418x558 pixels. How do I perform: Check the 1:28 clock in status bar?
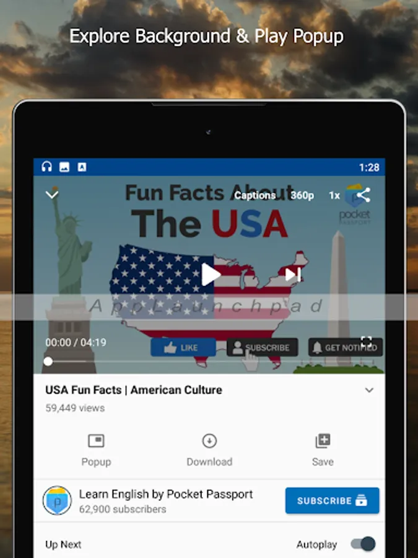pos(369,167)
